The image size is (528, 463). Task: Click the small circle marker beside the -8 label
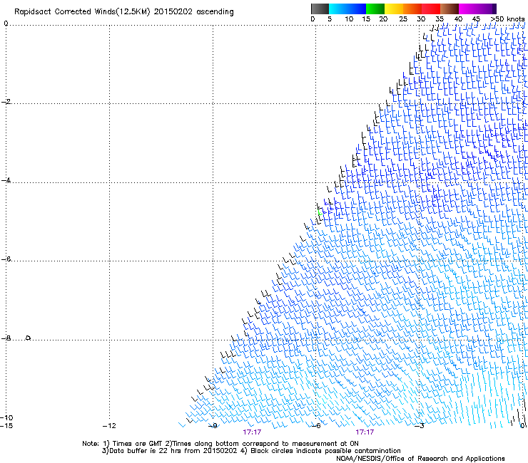(29, 338)
